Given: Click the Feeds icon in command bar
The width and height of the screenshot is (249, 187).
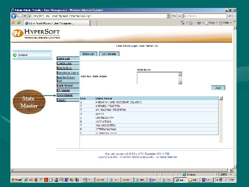Looking at the screenshot, I should (191, 23).
